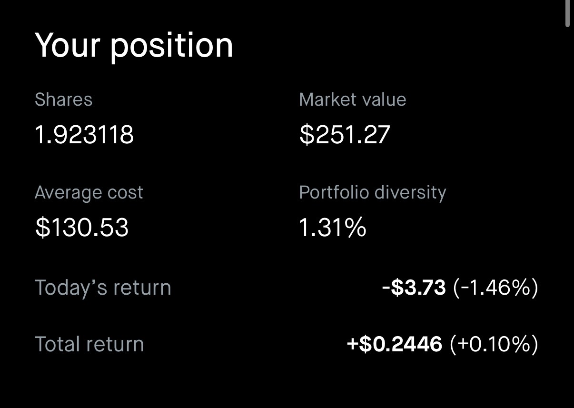The image size is (574, 408).
Task: Click the share count 1.923118
Action: pos(84,135)
